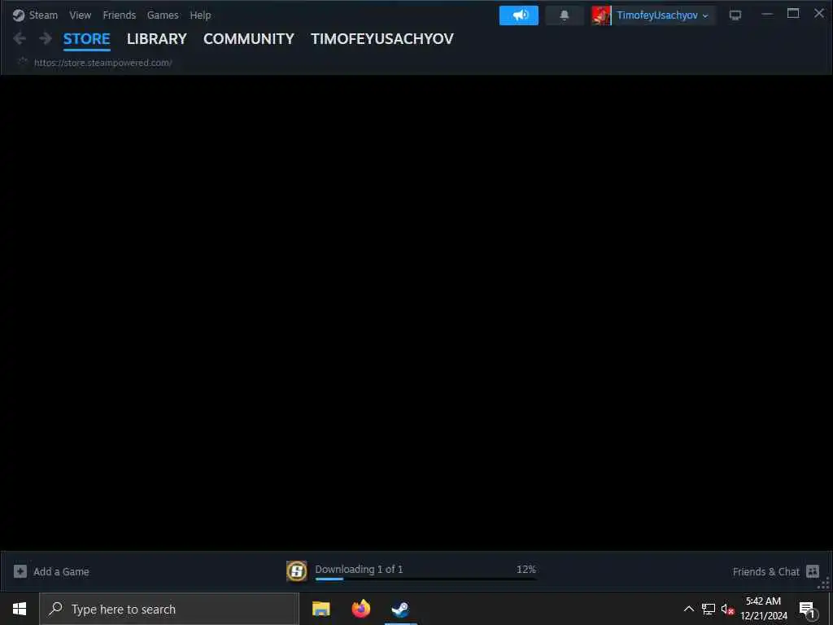This screenshot has width=833, height=625.
Task: Expand the TimofeyUsachyov account dropdown
Action: 662,15
